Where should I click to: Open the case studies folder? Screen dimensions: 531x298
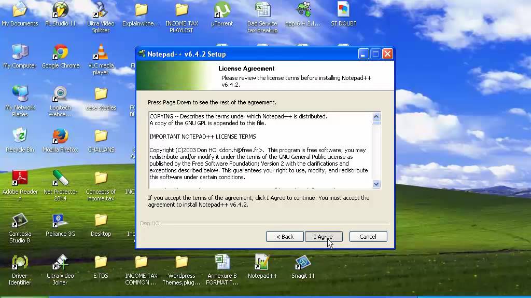[101, 98]
